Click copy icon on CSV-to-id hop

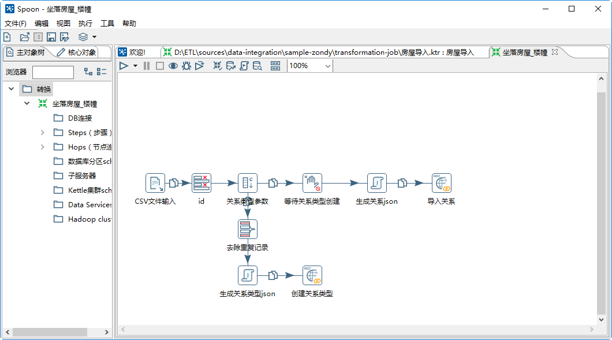point(174,182)
